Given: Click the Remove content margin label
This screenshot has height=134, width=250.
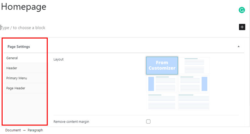Looking at the screenshot, I should 71,122.
